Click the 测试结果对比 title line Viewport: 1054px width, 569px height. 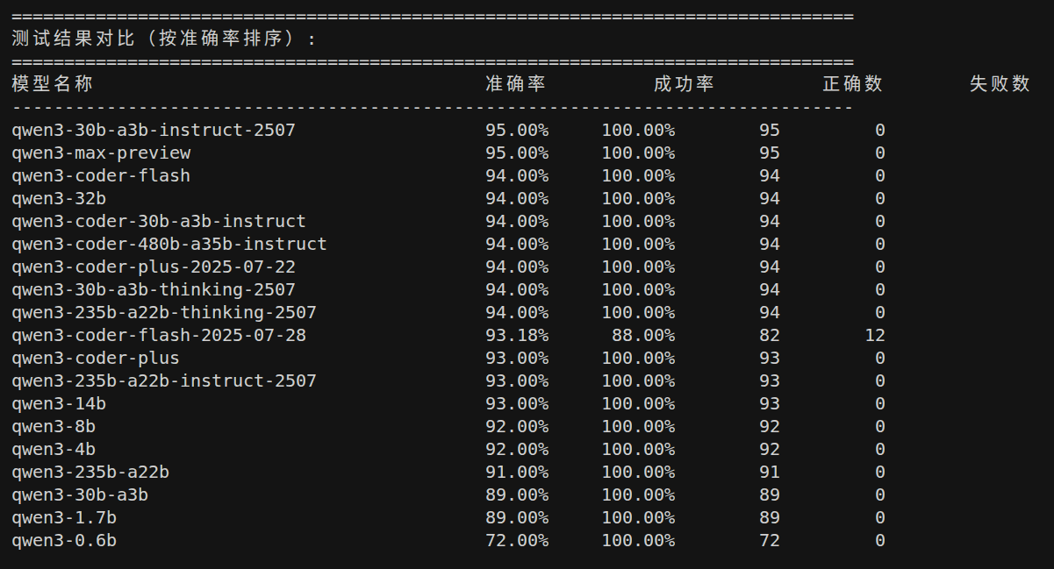coord(164,38)
